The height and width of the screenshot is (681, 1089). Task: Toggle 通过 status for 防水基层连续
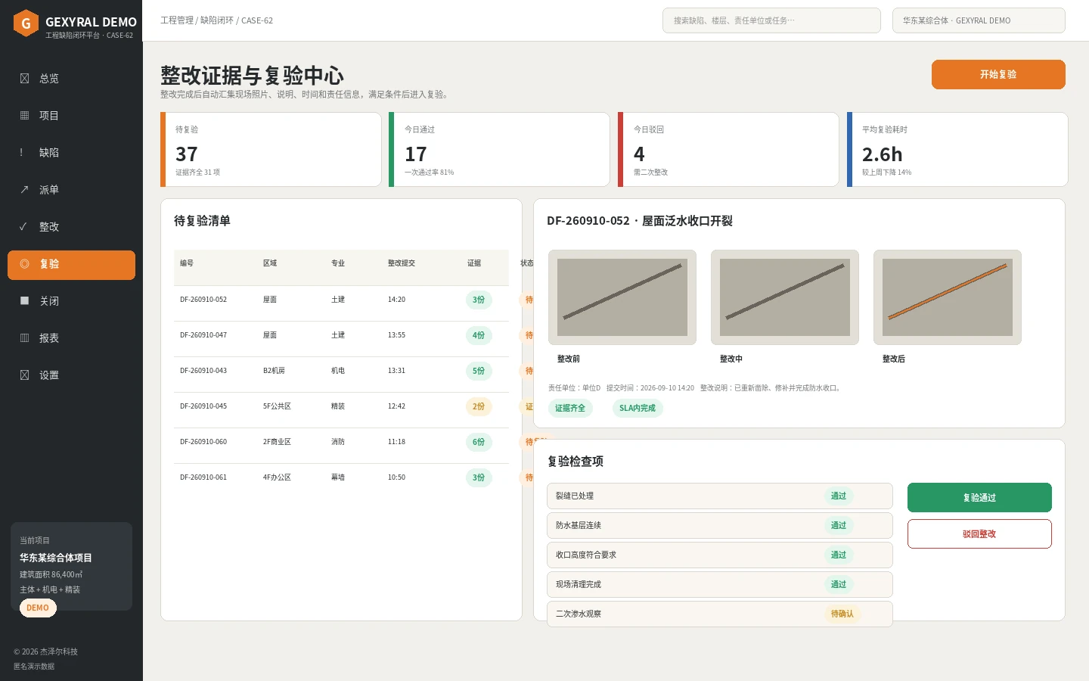(x=839, y=525)
